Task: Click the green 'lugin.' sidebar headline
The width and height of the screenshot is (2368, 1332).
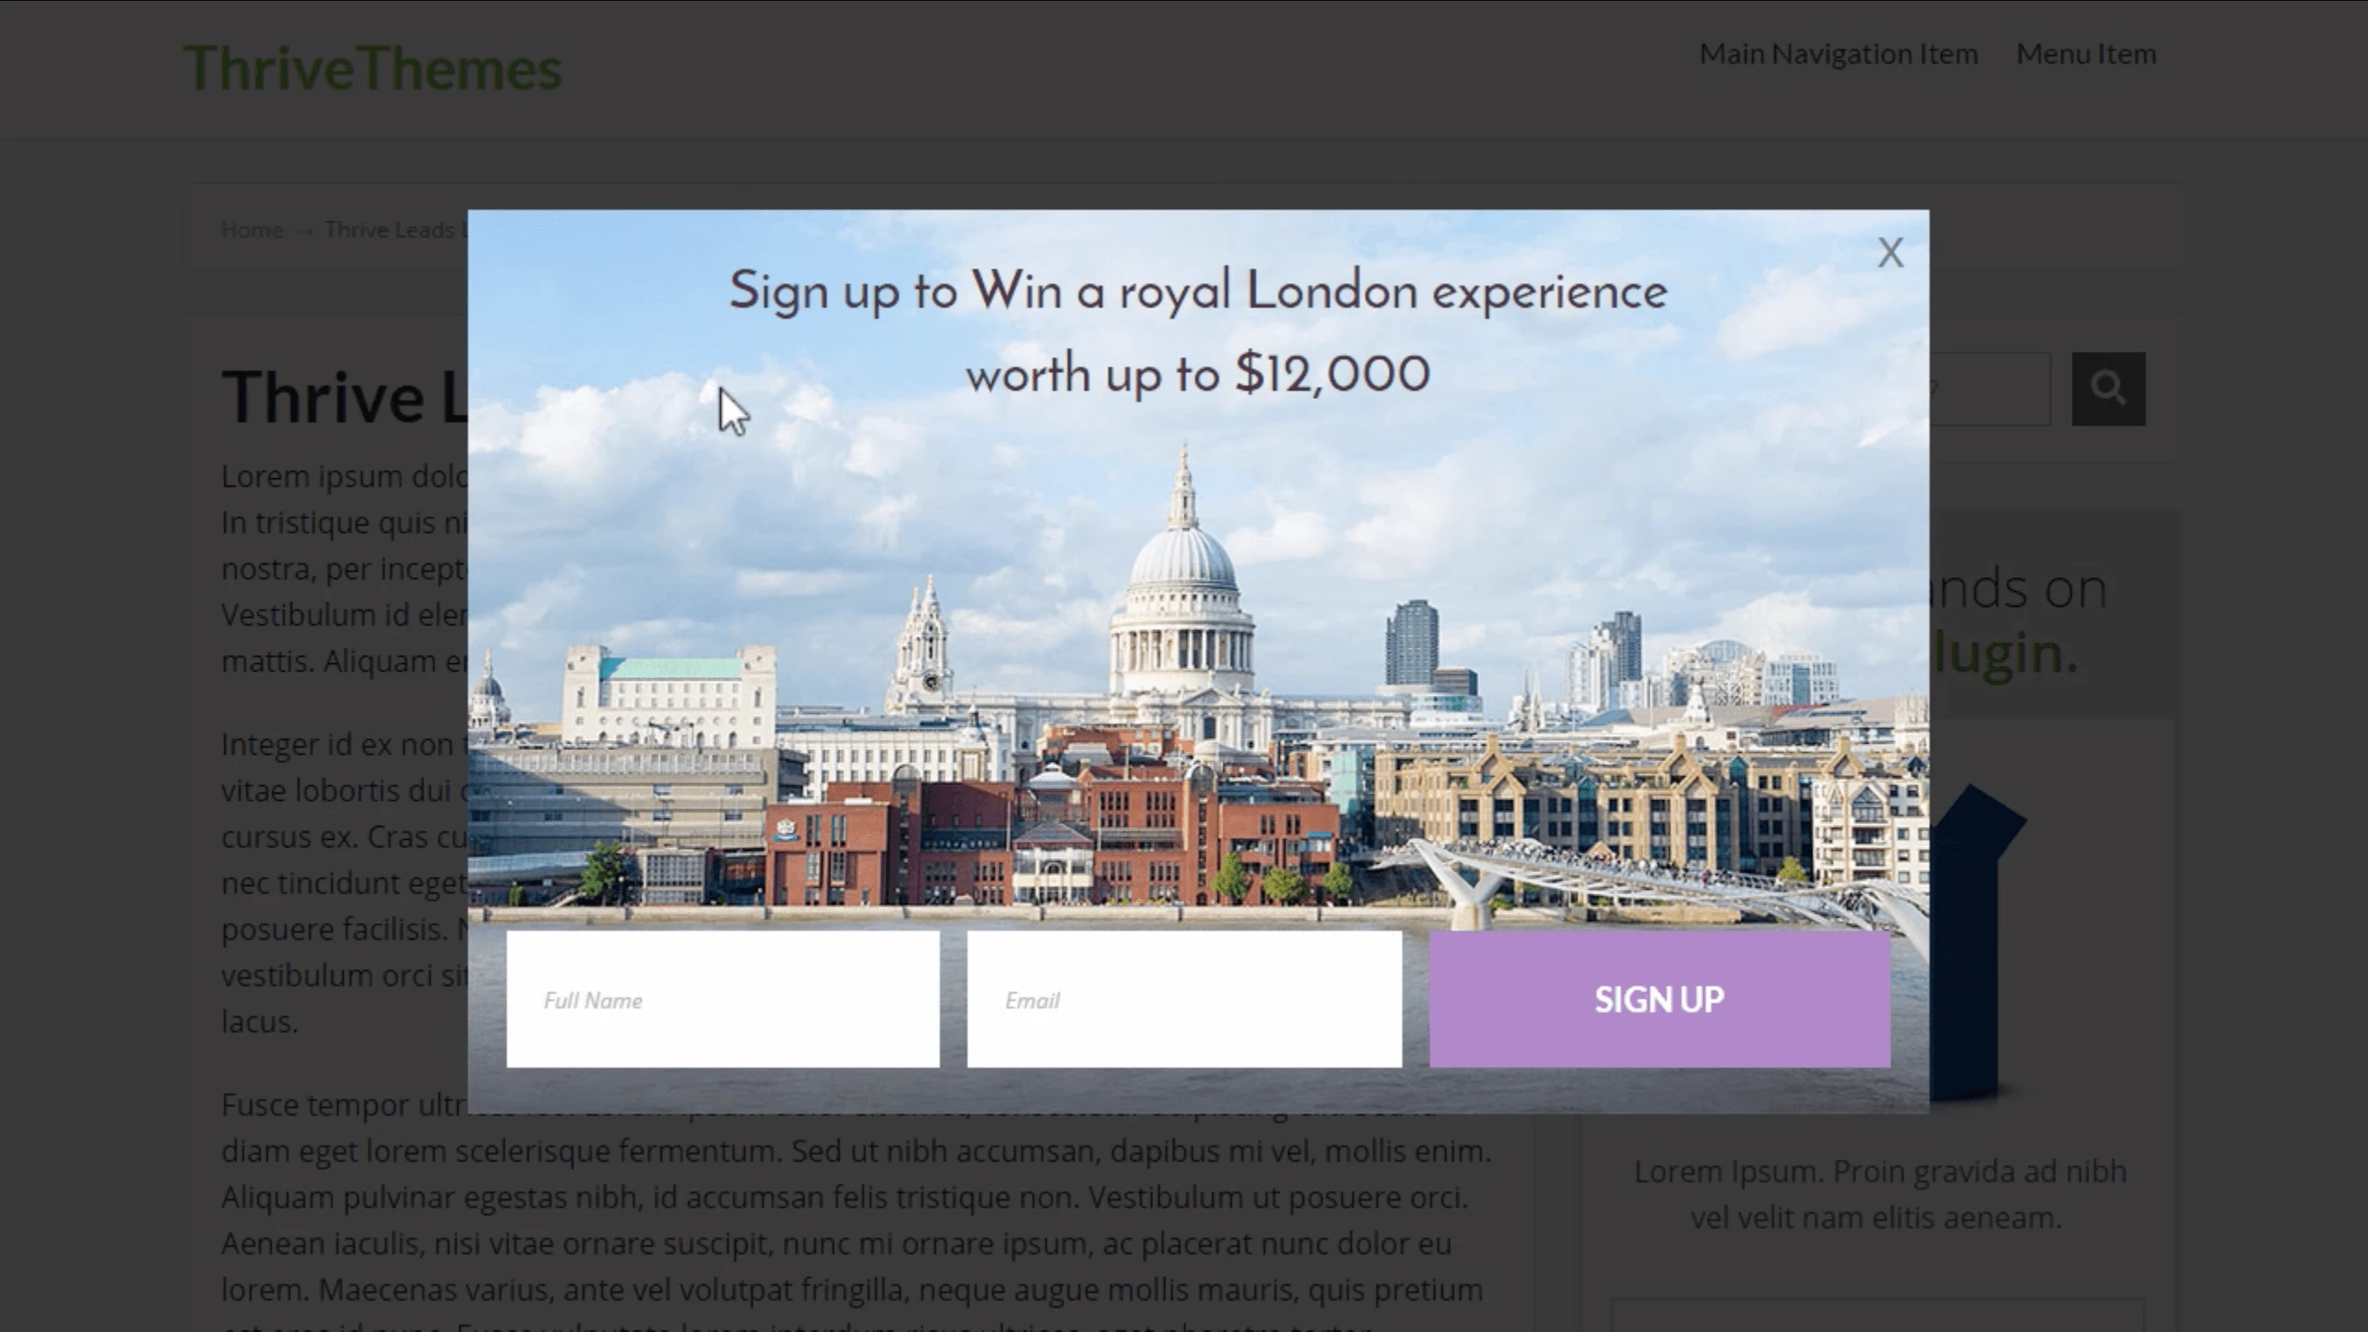Action: coord(2004,653)
